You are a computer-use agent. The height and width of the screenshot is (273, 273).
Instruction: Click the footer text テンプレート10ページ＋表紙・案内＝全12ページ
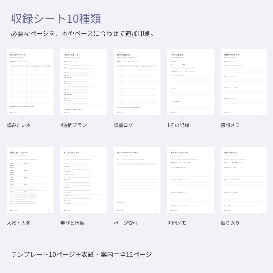82,255
